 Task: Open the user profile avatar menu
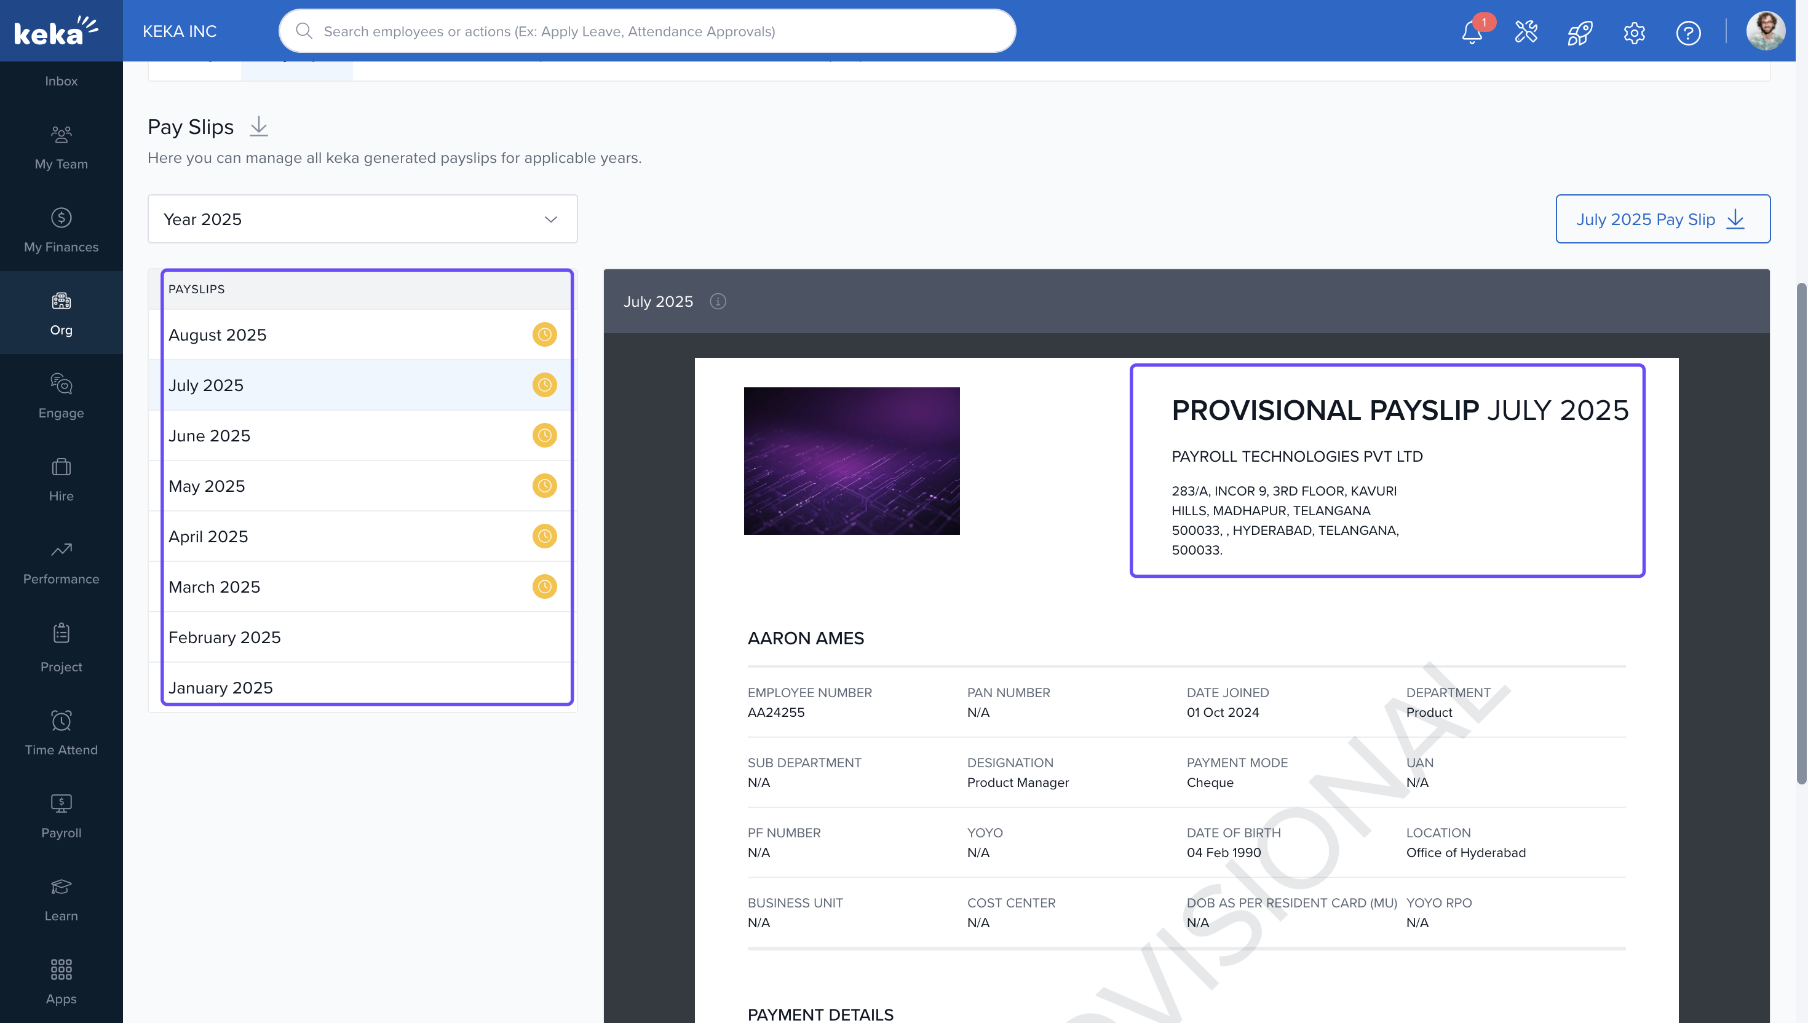(x=1764, y=31)
